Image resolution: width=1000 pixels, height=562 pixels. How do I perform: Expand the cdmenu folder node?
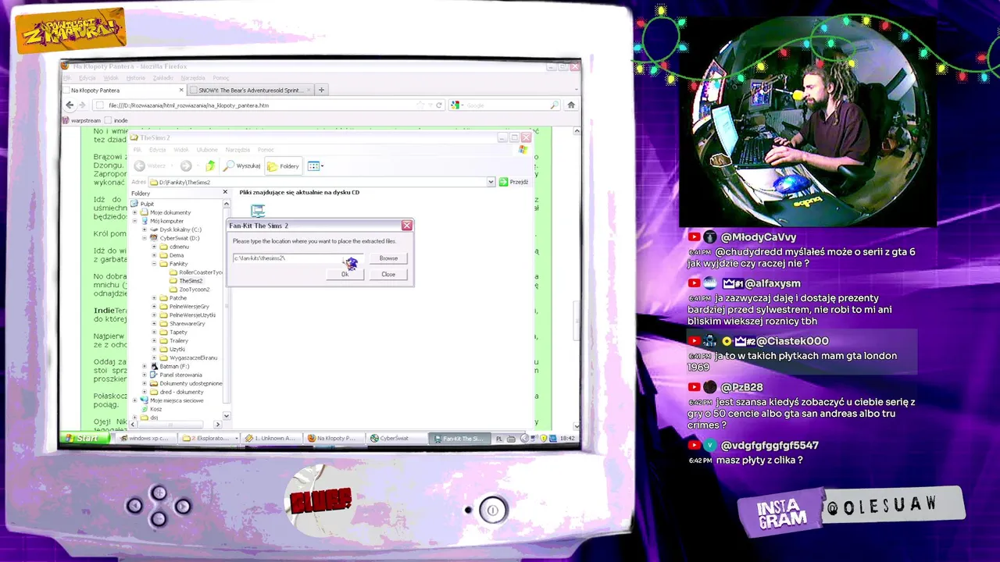(x=154, y=247)
